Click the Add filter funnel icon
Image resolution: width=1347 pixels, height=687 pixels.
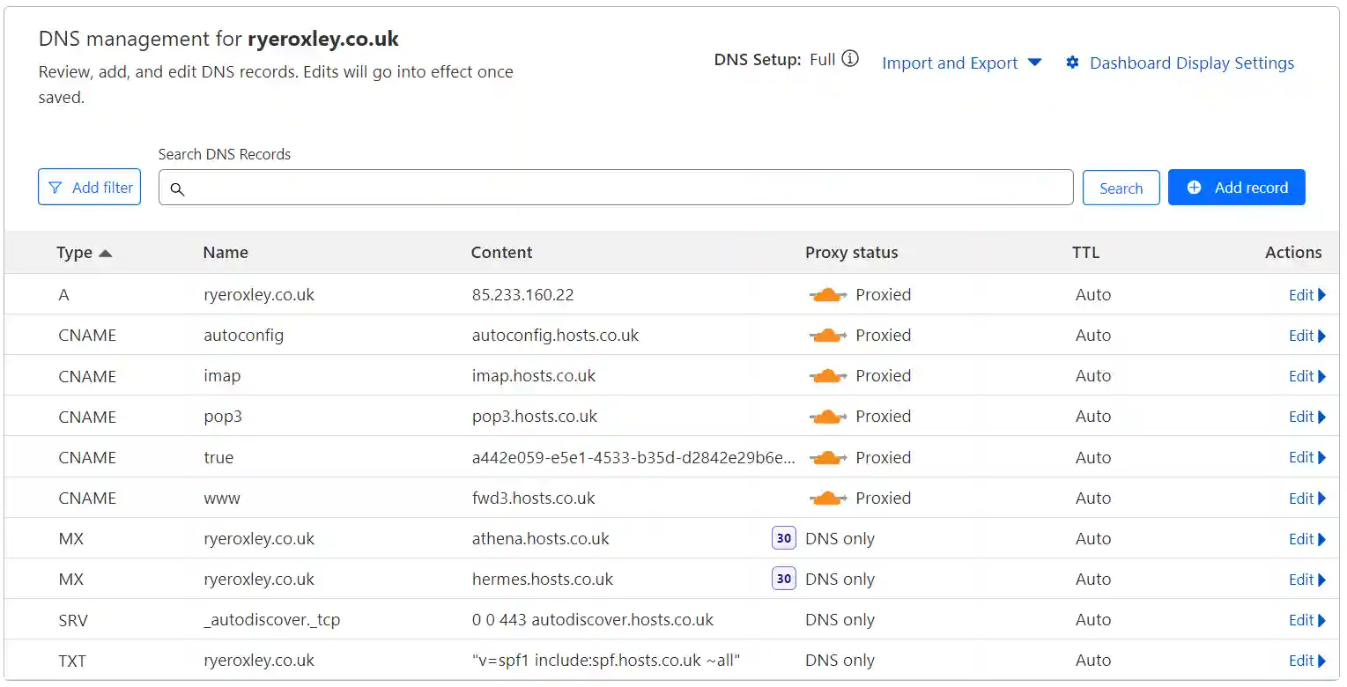coord(56,187)
